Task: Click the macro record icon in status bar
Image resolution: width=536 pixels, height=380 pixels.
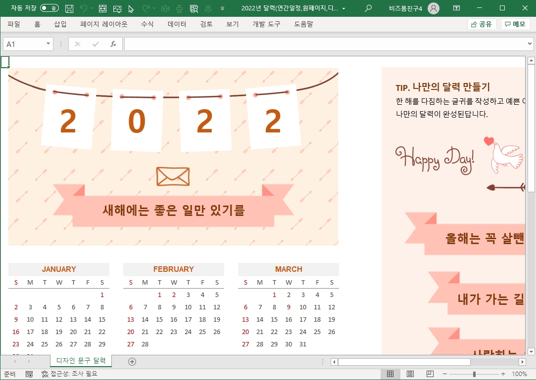Action: (29, 374)
